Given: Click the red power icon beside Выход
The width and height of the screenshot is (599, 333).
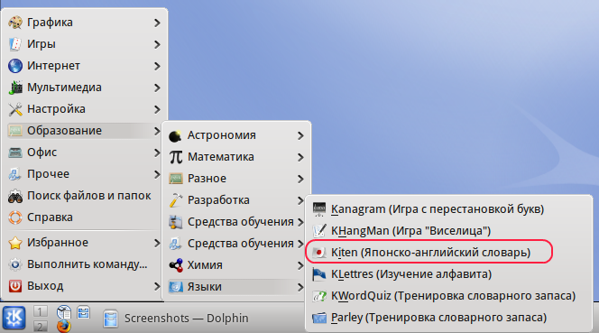Looking at the screenshot, I should click(15, 286).
